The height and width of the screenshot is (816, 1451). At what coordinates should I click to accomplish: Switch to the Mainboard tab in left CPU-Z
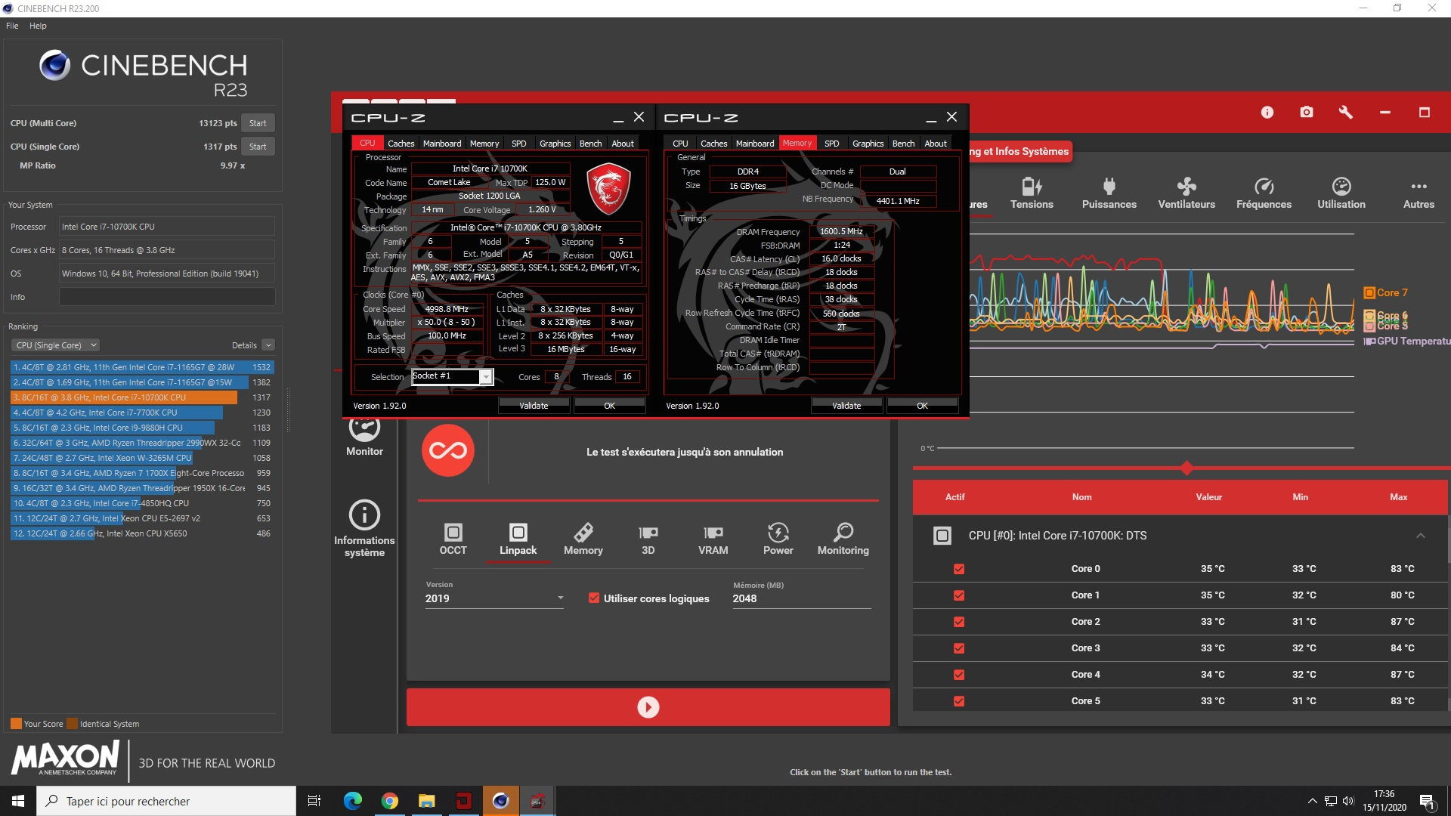pyautogui.click(x=441, y=144)
